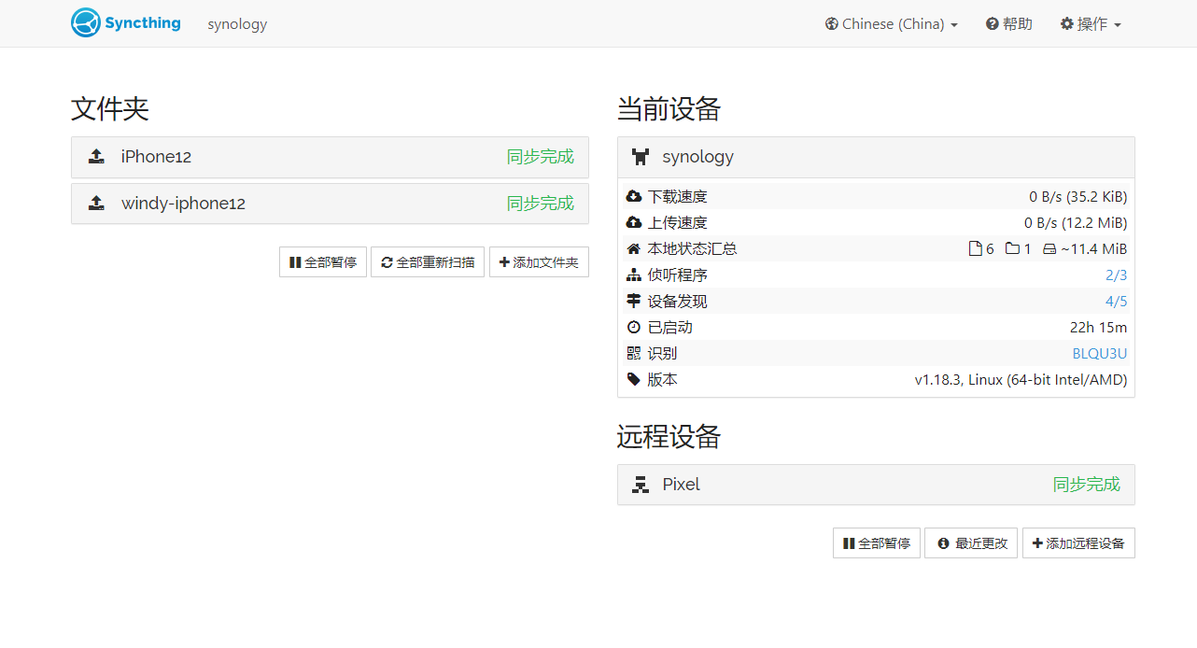1197x648 pixels.
Task: Click 添加文件夹 add folder button
Action: pyautogui.click(x=539, y=262)
